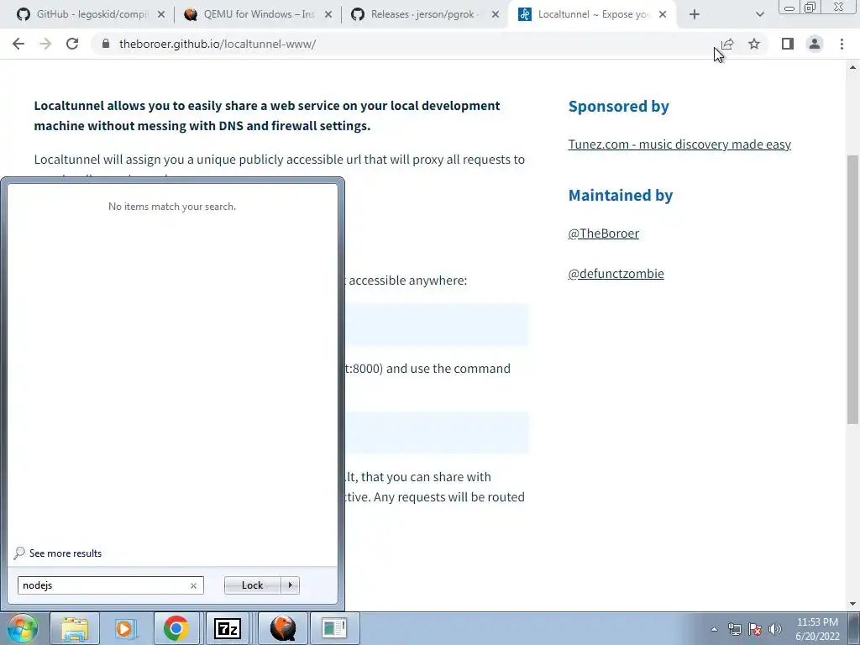Click See more results in Start menu

(x=58, y=553)
